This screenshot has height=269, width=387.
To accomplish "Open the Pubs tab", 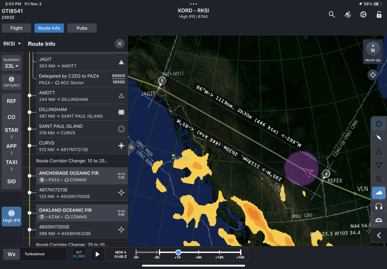I will (82, 28).
